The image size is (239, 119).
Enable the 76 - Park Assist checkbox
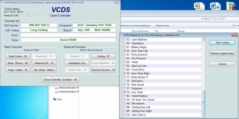point(124,85)
